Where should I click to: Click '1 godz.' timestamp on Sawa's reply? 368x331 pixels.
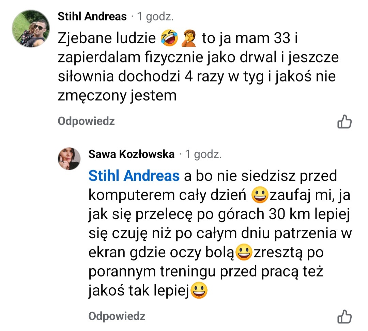(x=203, y=154)
